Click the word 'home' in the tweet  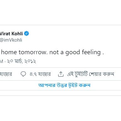(9, 52)
